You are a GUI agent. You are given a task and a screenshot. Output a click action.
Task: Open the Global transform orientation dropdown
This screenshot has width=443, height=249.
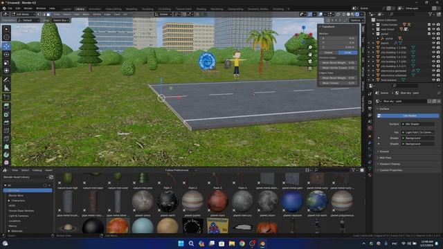tap(163, 14)
